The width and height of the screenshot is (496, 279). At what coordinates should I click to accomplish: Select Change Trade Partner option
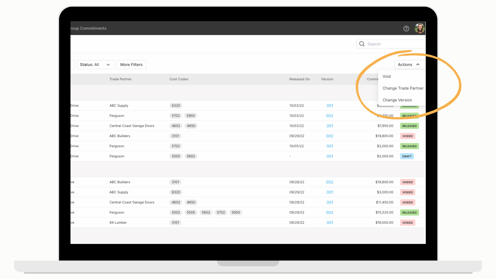pyautogui.click(x=403, y=88)
